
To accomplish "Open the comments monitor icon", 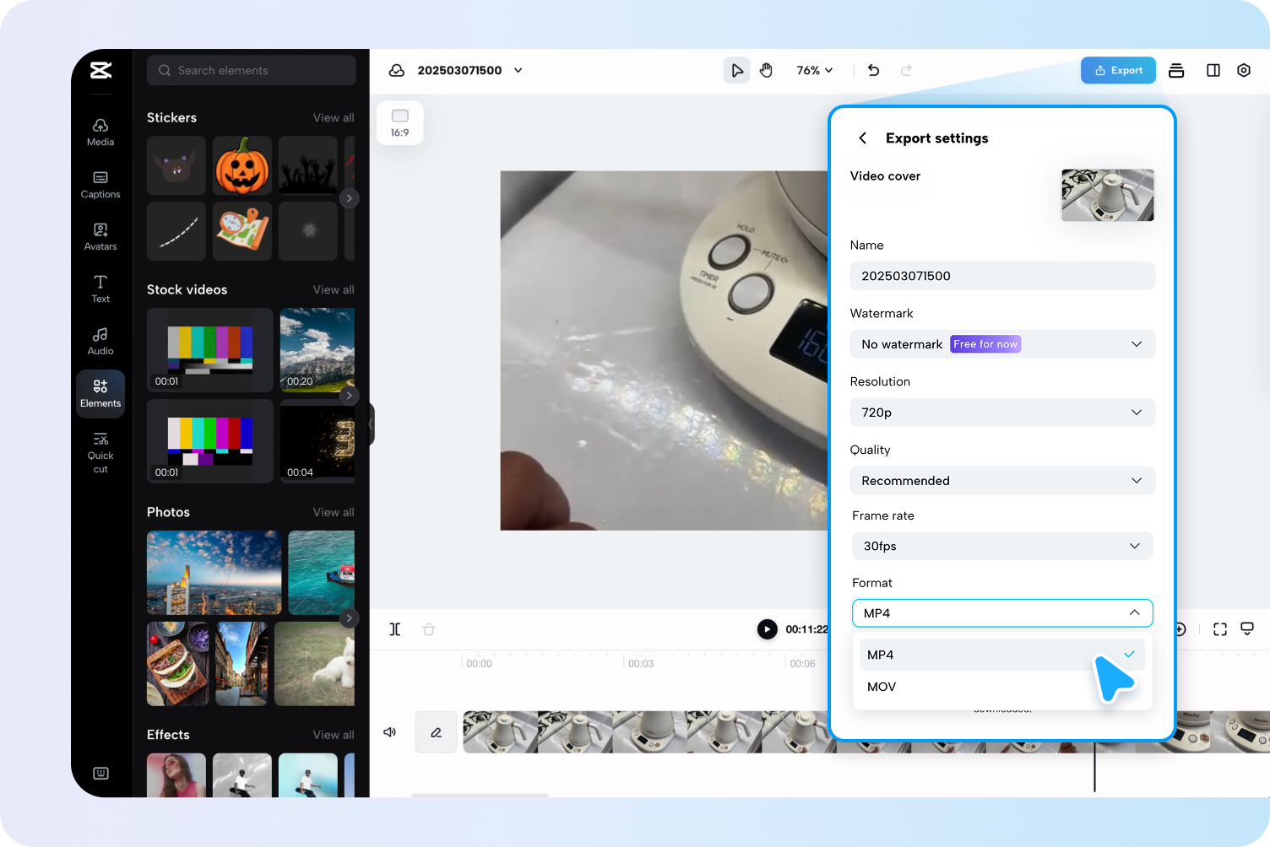I will (x=1247, y=629).
